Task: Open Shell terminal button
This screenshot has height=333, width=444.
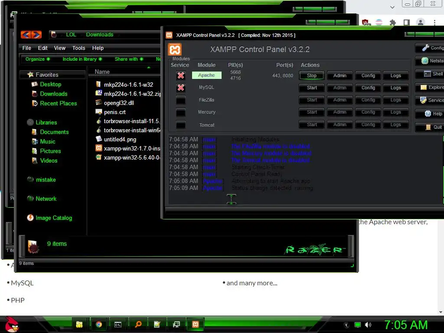Action: 430,74
